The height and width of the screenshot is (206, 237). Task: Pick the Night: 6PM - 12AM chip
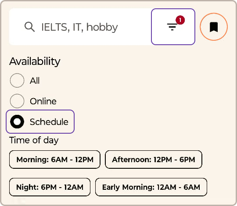[x=50, y=187]
